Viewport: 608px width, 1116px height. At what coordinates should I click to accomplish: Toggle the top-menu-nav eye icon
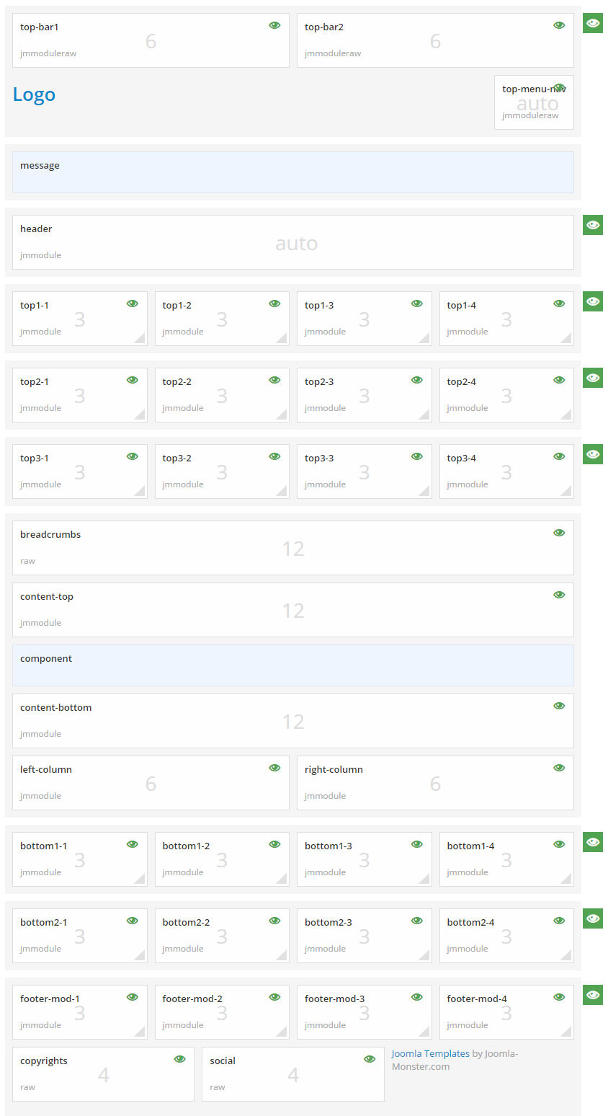click(559, 87)
